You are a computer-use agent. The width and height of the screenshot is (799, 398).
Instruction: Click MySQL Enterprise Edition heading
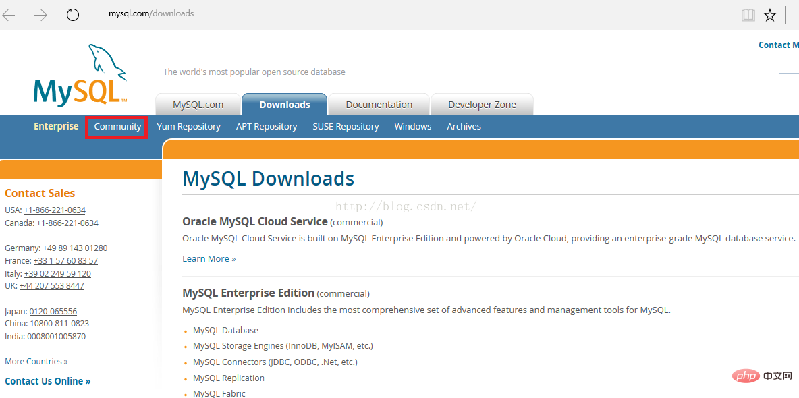(248, 293)
